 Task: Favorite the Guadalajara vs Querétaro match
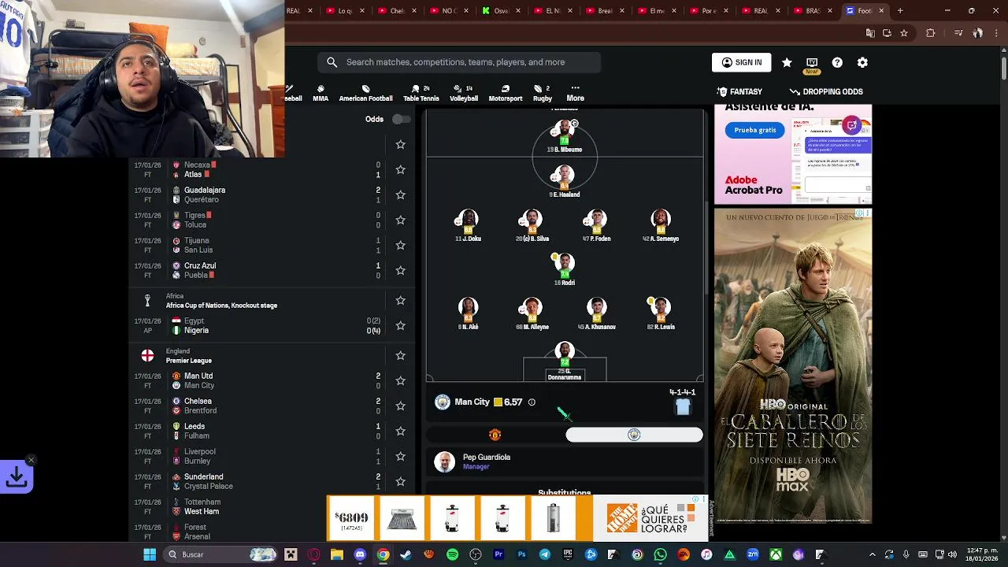point(400,195)
